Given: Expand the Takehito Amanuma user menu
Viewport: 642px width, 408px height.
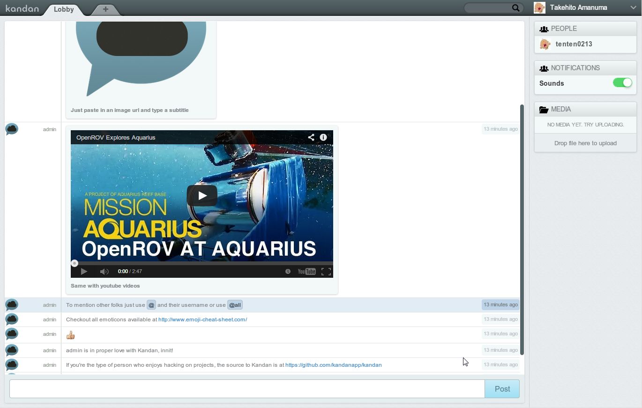Looking at the screenshot, I should [x=633, y=7].
